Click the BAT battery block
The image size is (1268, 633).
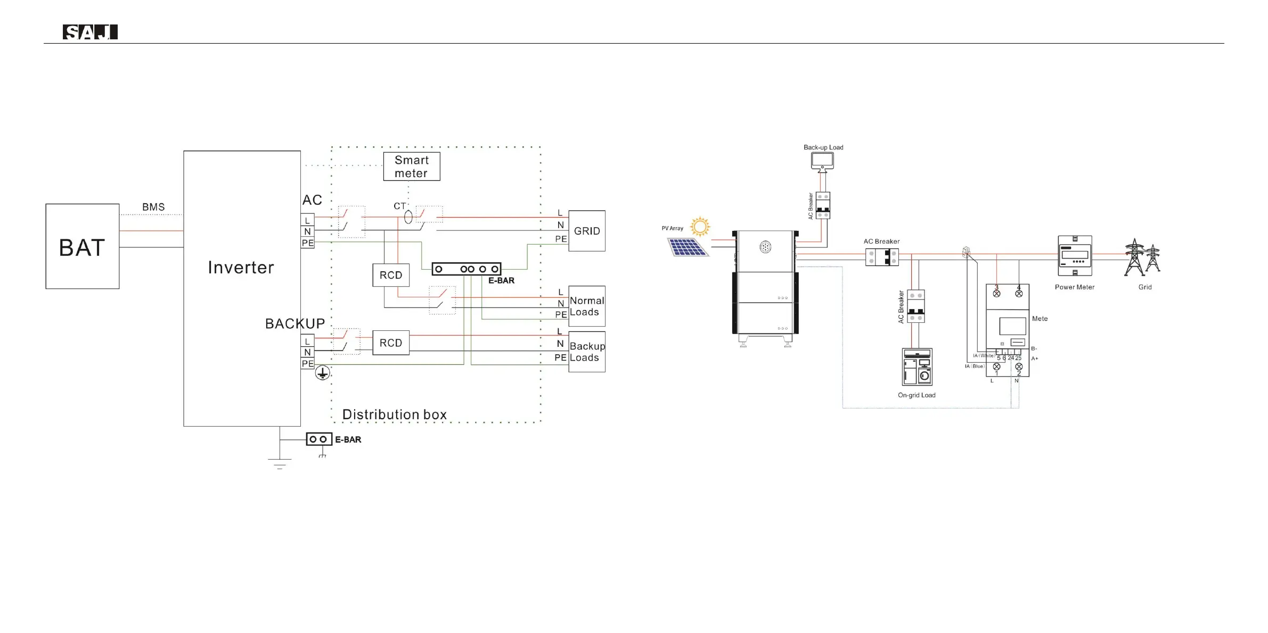83,246
